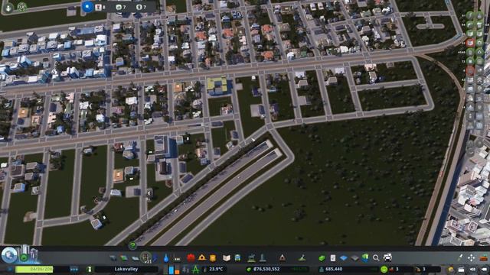Screen dimensions: 490x275
Task: Open the Districts and areas menu
Action: [135, 258]
